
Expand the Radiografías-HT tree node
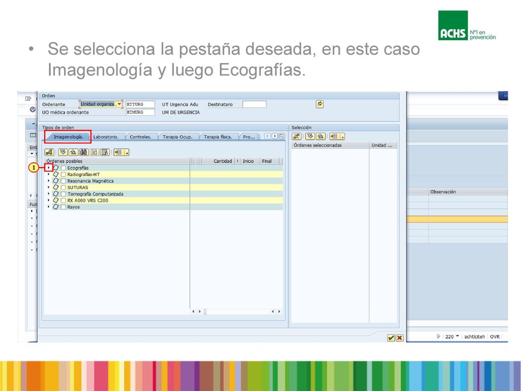(x=49, y=174)
